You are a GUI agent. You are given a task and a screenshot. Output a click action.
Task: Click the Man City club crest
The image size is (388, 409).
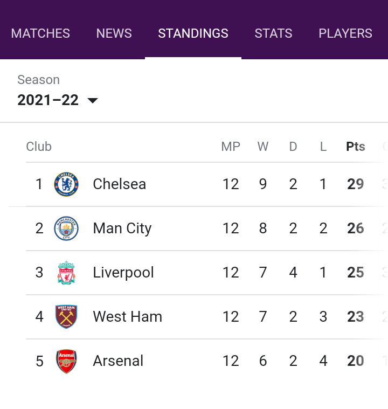(66, 228)
